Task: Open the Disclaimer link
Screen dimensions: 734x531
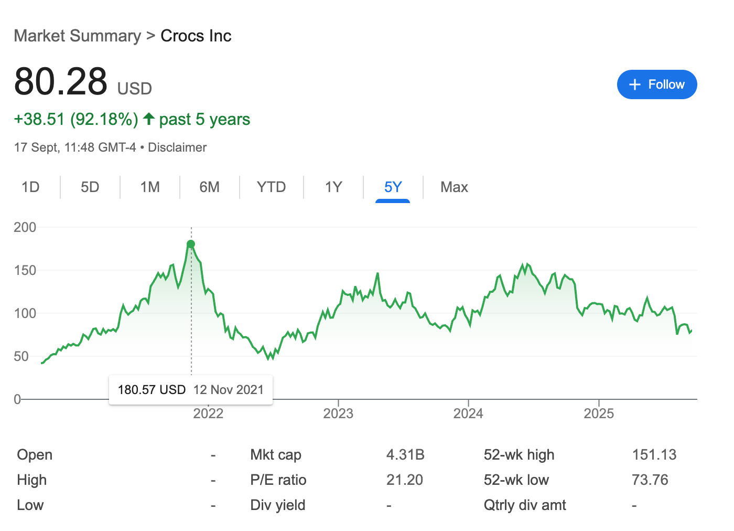Action: pyautogui.click(x=177, y=147)
